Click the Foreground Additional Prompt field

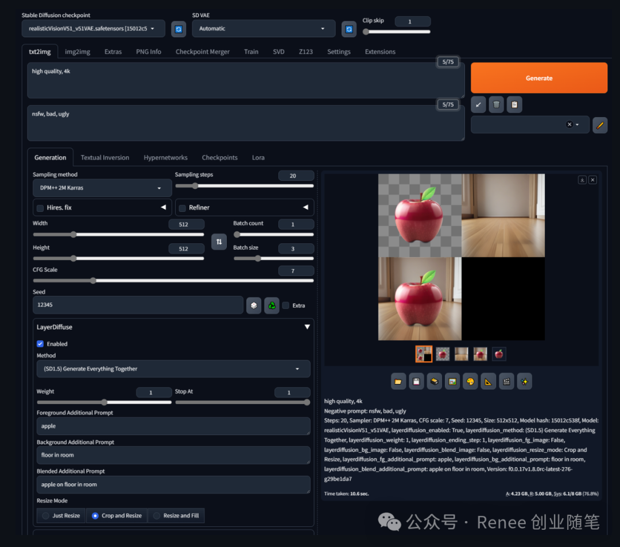(173, 426)
